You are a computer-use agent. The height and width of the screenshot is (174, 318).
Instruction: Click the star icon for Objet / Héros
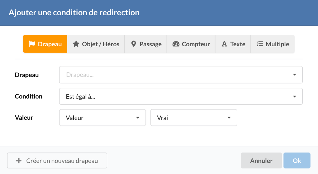(76, 44)
